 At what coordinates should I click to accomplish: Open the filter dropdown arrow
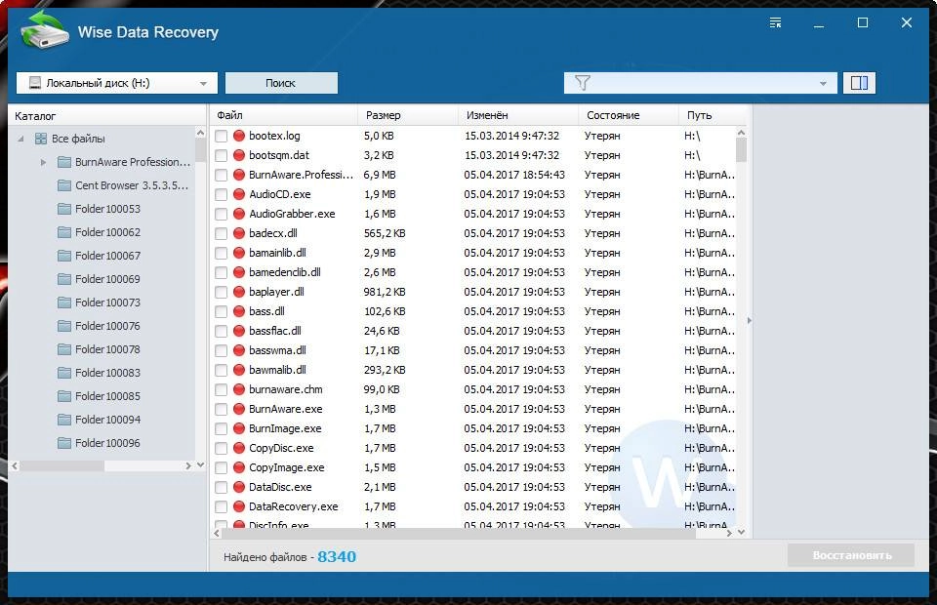pos(823,84)
